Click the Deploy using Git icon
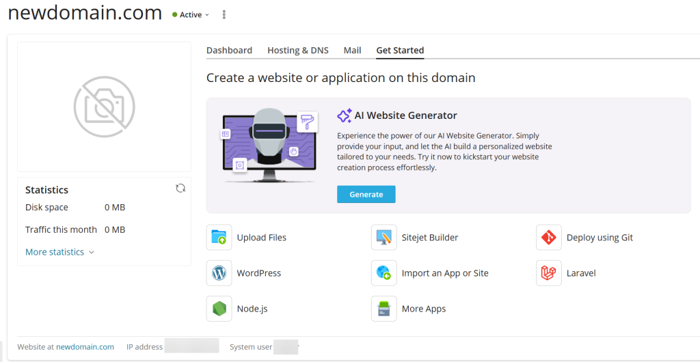The height and width of the screenshot is (362, 700). tap(548, 238)
